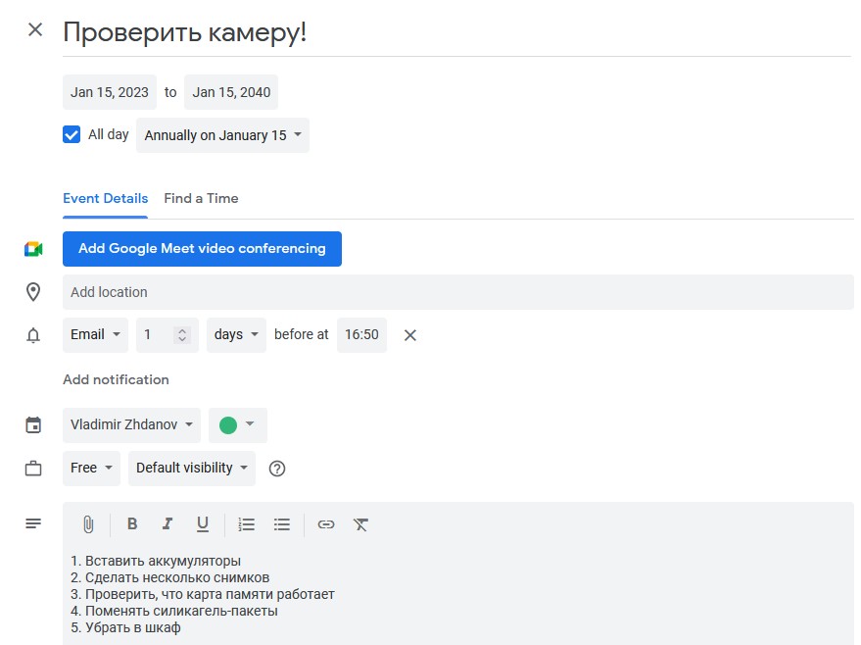The height and width of the screenshot is (645, 861).
Task: Switch to the Find a Time tab
Action: tap(201, 198)
